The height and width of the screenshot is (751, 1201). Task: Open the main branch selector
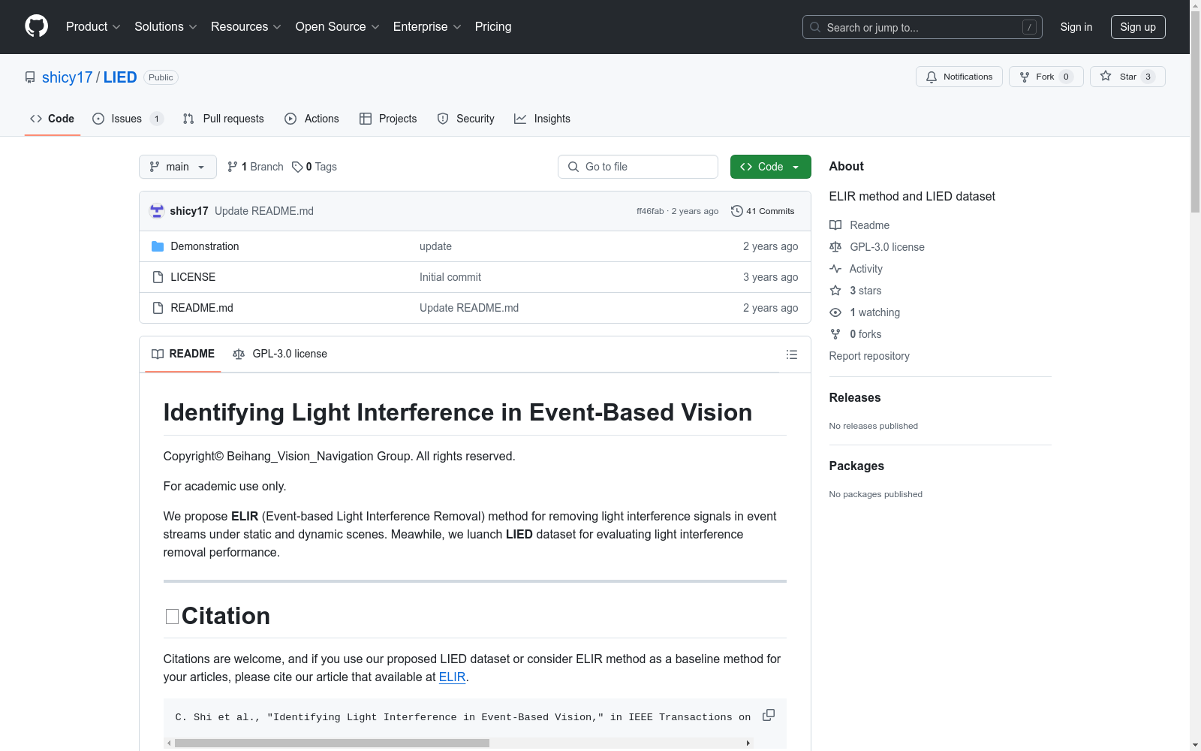(x=178, y=167)
